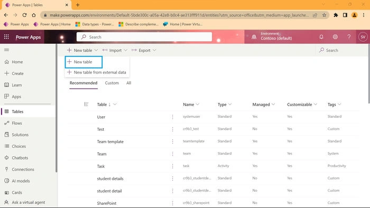Open more options for Test row
Viewport: 370px width, 208px height.
tap(172, 129)
